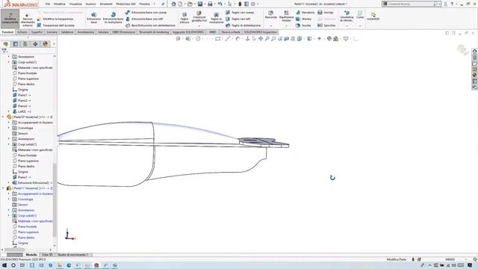Viewport: 478px width, 269px height.
Task: Select the Taglio in rivoluzione tool
Action: [x=216, y=18]
